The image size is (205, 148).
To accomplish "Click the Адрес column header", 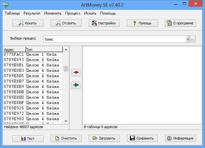I will [x=14, y=50].
